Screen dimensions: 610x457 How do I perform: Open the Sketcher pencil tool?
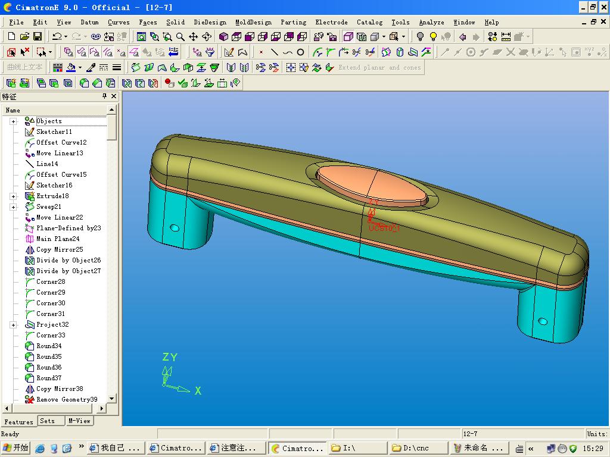coord(229,52)
